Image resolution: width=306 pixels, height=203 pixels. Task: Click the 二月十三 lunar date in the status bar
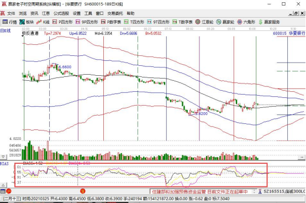tap(12, 199)
